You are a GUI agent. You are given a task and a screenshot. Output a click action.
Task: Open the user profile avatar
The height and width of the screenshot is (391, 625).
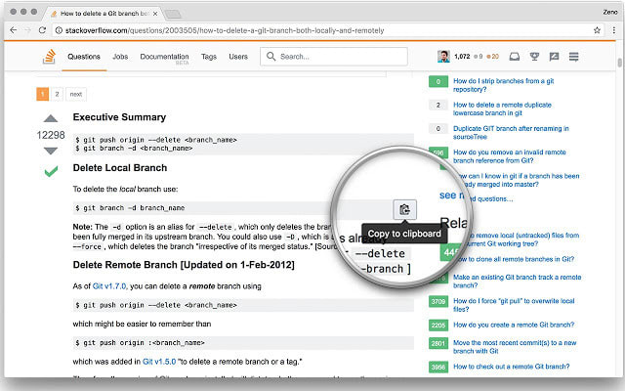(x=443, y=57)
